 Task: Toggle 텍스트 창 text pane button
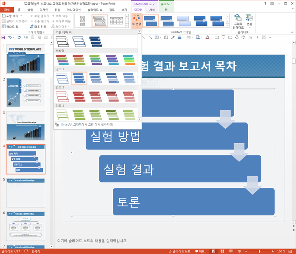click(10, 27)
